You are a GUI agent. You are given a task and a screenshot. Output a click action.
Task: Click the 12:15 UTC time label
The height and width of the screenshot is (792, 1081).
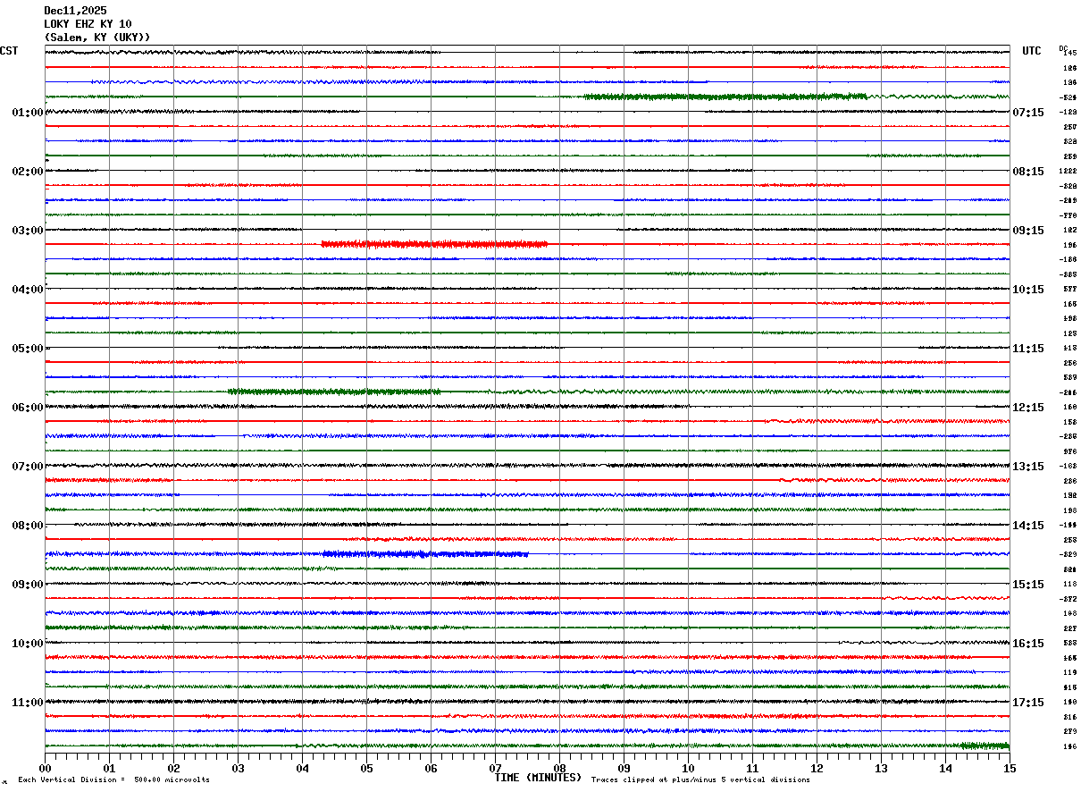coord(1027,408)
